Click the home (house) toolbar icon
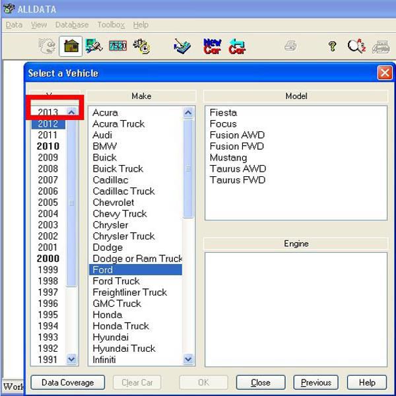 click(71, 46)
